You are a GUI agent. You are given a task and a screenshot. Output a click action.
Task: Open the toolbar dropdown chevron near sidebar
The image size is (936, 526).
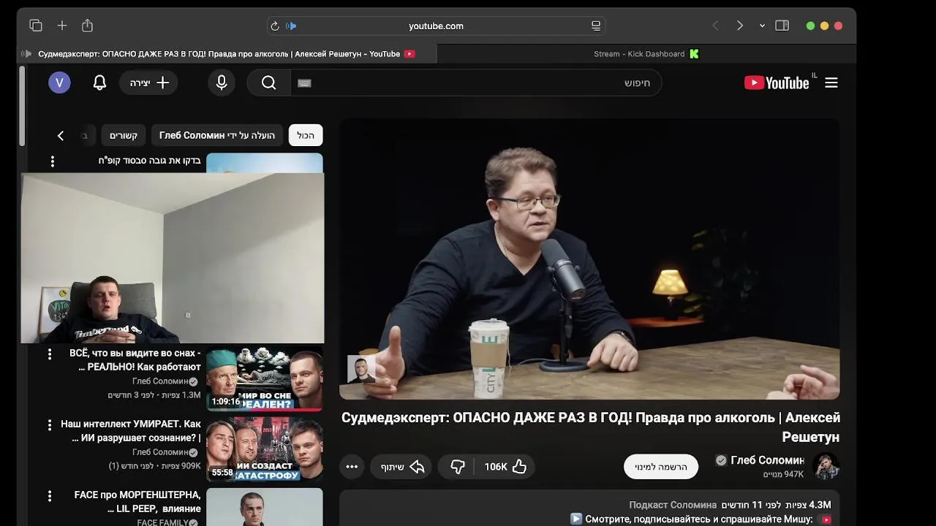pos(762,26)
